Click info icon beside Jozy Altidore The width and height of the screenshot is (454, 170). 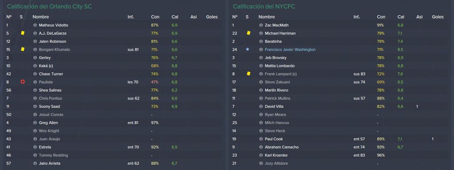261,163
